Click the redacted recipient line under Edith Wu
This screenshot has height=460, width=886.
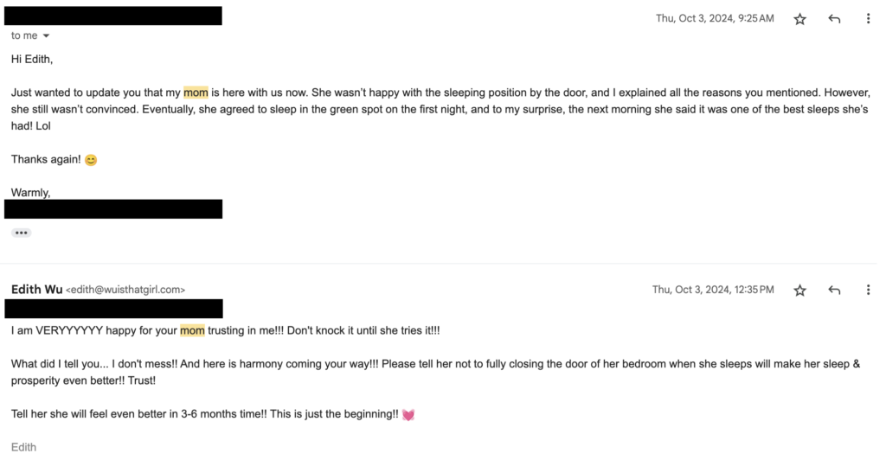point(113,309)
